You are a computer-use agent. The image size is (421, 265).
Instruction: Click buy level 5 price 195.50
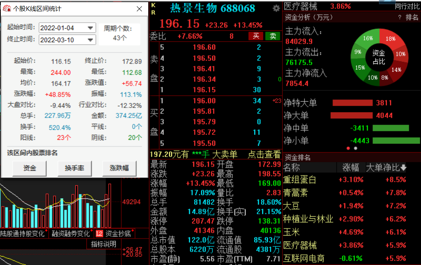(x=204, y=143)
